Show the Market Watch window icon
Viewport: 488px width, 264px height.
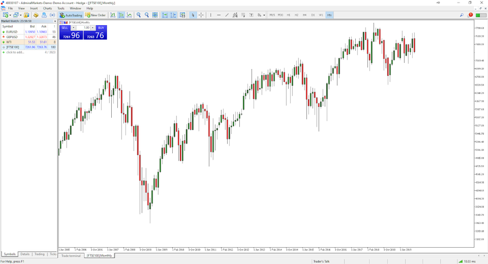(26, 15)
